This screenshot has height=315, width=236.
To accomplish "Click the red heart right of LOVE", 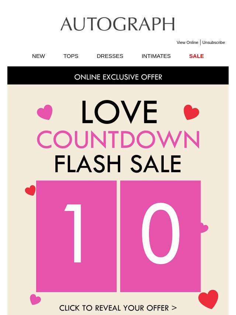I will [x=191, y=112].
